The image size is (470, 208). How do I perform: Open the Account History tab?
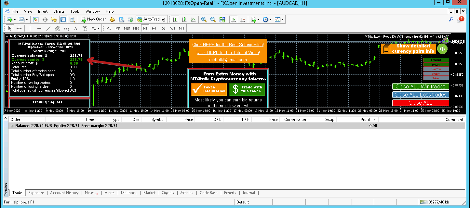click(x=64, y=193)
